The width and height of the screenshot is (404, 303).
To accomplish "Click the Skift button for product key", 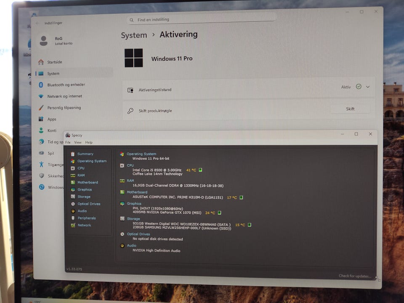I will (350, 109).
